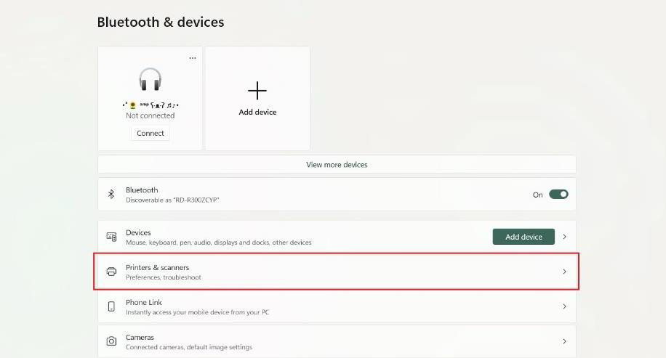Open Printers & scanners via its chevron

(564, 272)
